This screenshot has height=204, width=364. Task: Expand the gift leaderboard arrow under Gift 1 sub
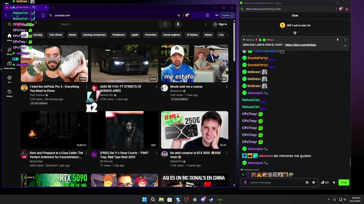tap(295, 33)
